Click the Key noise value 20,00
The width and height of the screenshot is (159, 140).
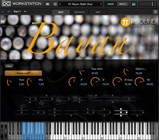tap(95, 73)
